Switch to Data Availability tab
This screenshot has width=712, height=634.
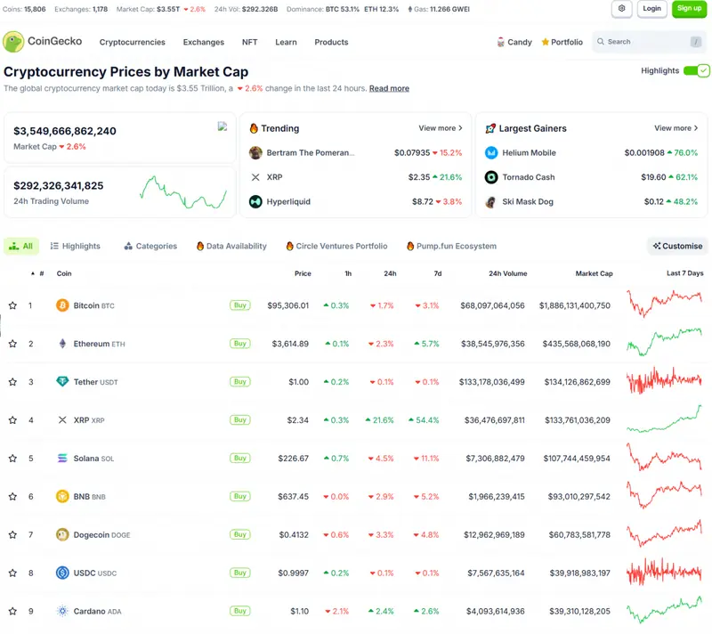(231, 246)
